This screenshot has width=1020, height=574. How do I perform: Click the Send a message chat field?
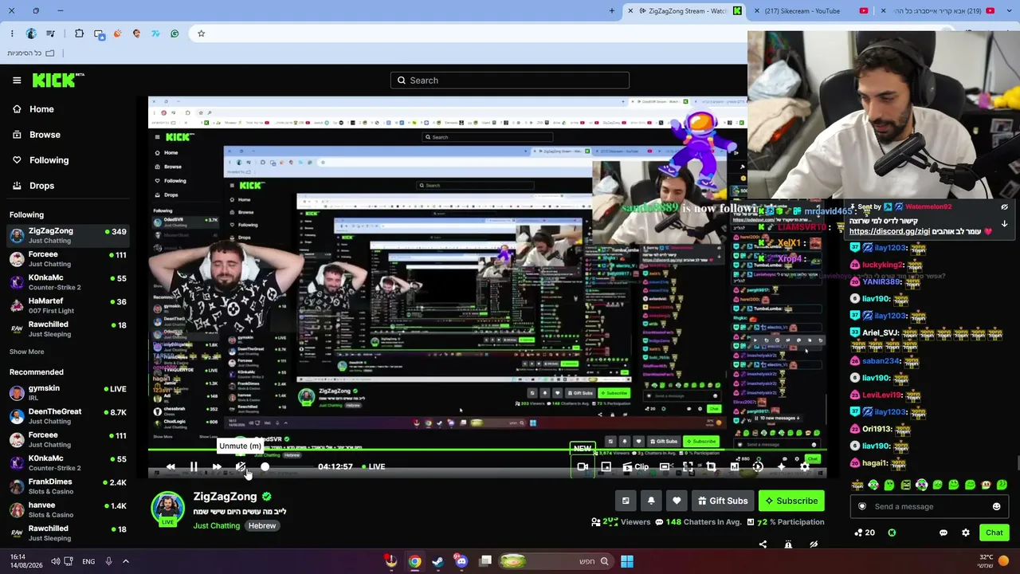pos(929,507)
